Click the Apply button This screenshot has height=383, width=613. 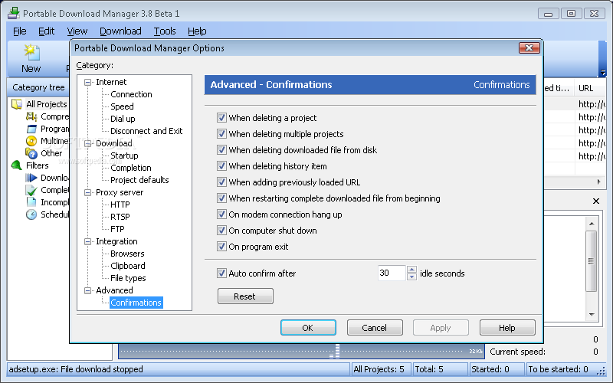pyautogui.click(x=441, y=328)
